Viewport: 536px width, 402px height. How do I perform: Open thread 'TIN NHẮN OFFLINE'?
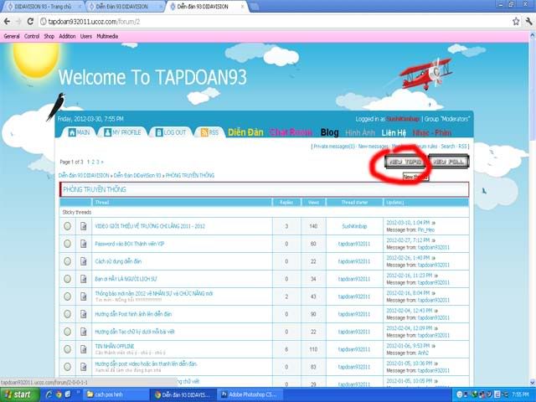[x=114, y=346]
